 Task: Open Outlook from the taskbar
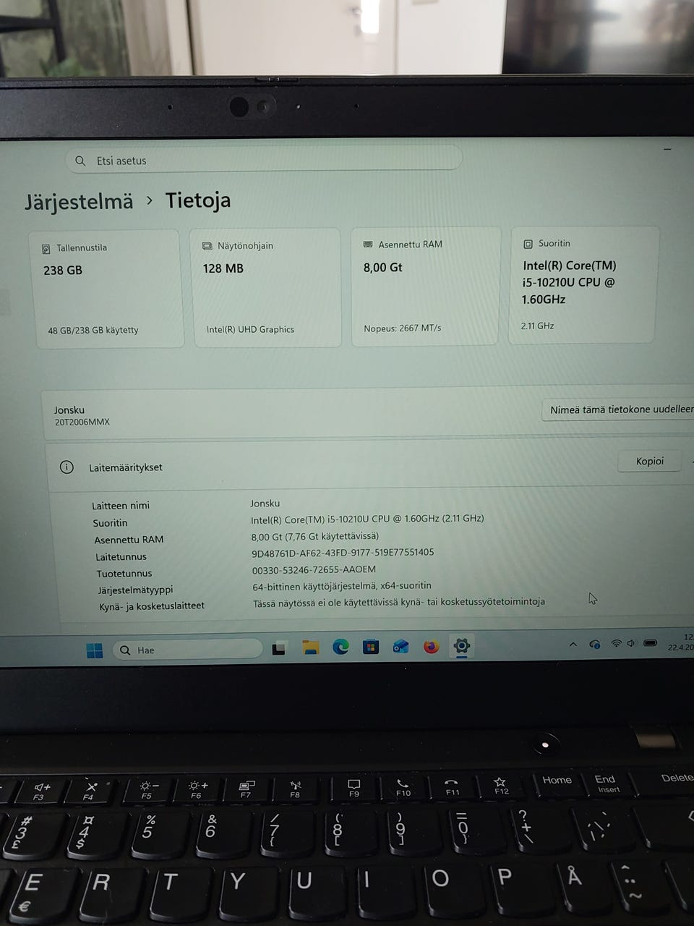[x=400, y=646]
